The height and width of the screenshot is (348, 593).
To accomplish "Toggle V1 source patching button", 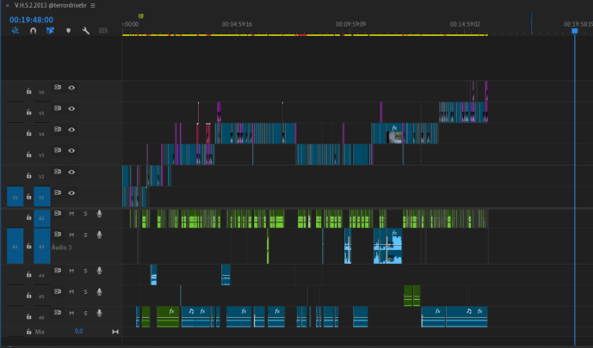I will point(15,197).
